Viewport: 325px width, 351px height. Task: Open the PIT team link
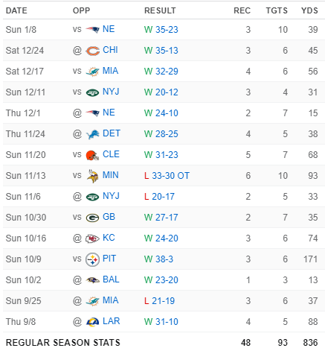pyautogui.click(x=109, y=259)
